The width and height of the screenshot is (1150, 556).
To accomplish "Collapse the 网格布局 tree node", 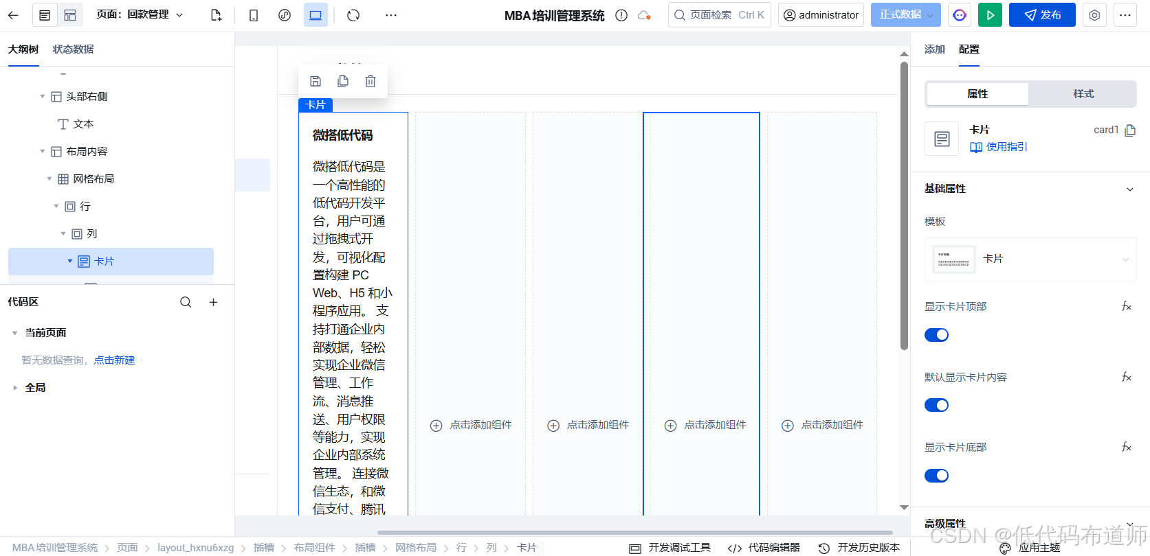I will coord(49,179).
